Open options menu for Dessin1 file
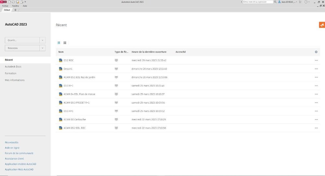Screen dimensions: 325x176 (316, 69)
